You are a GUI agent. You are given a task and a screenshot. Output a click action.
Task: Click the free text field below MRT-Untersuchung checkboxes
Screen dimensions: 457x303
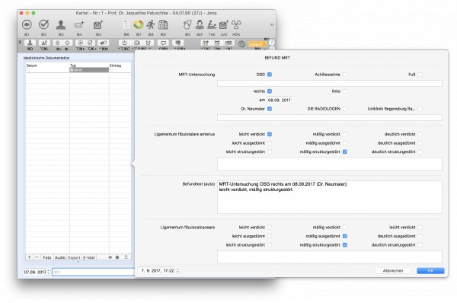(330, 83)
